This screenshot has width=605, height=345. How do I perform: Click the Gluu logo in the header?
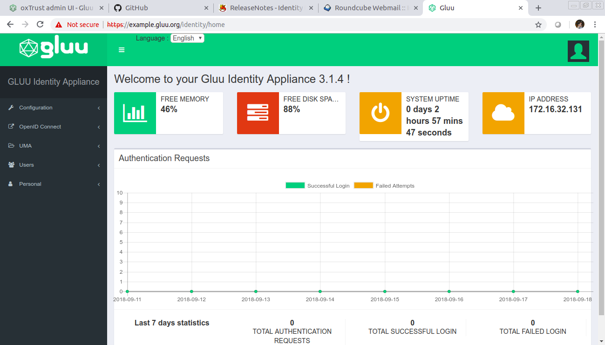pyautogui.click(x=54, y=48)
